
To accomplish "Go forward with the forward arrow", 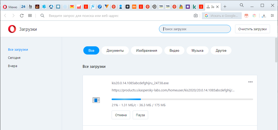I will pyautogui.click(x=13, y=16).
